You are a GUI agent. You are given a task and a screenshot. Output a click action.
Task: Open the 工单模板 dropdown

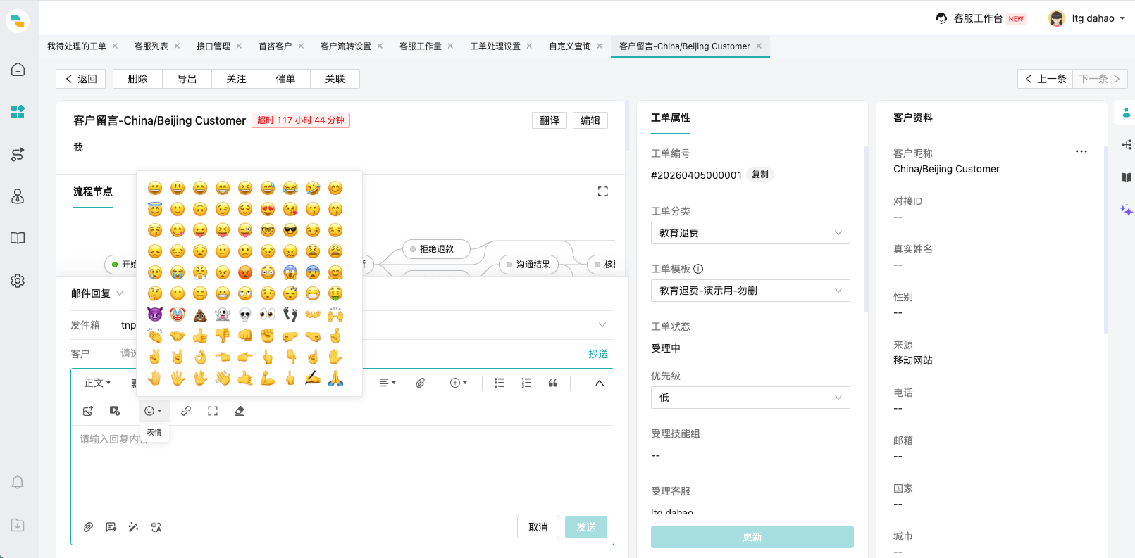point(750,291)
